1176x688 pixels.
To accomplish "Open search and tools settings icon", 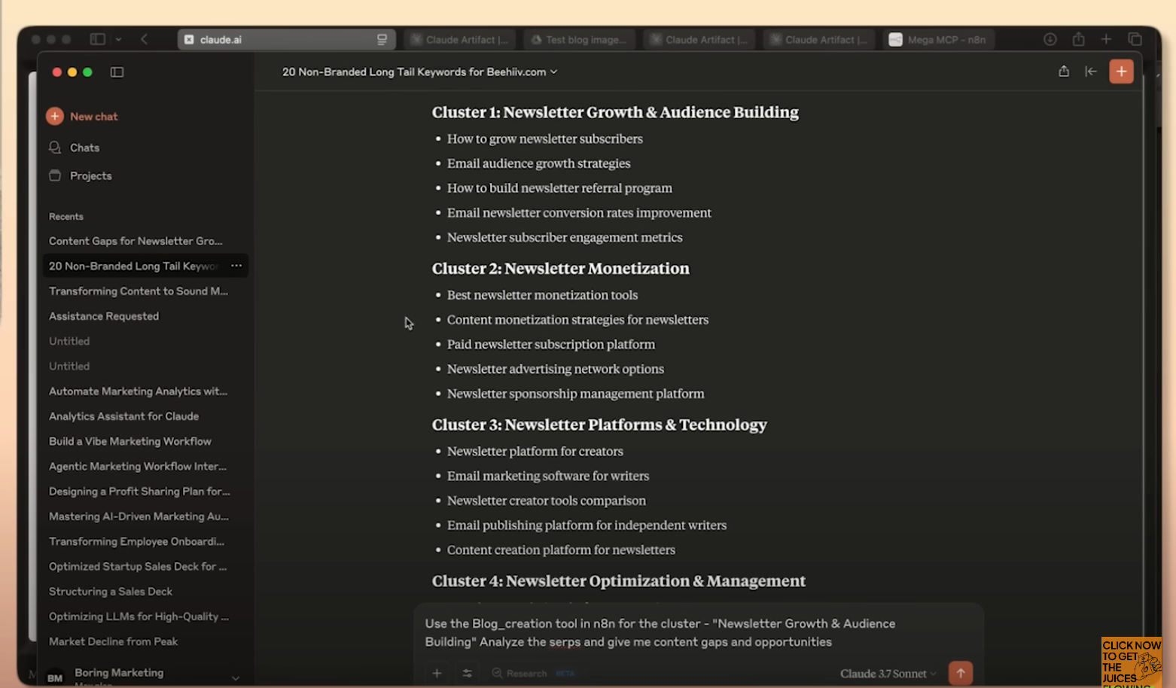I will click(x=467, y=673).
